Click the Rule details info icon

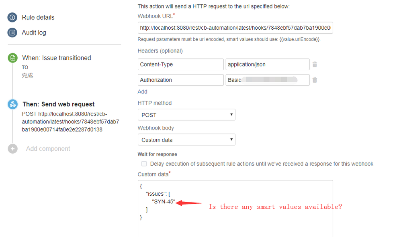12,17
